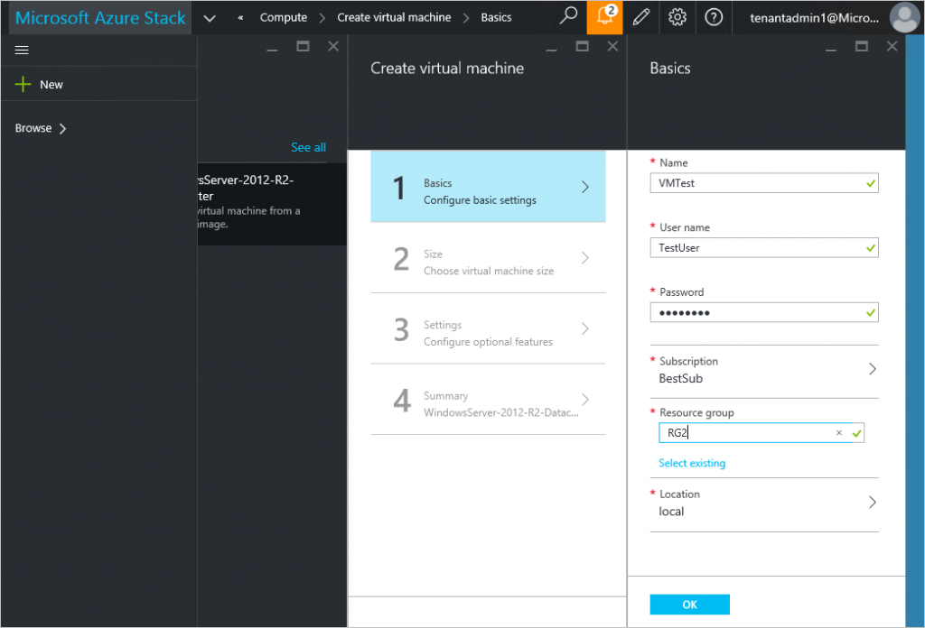This screenshot has height=628, width=925.
Task: Close the Basics blade
Action: pos(892,46)
